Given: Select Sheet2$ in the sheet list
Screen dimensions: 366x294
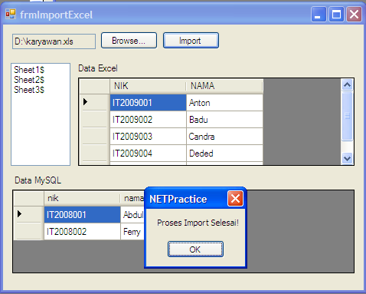Looking at the screenshot, I should pos(29,80).
